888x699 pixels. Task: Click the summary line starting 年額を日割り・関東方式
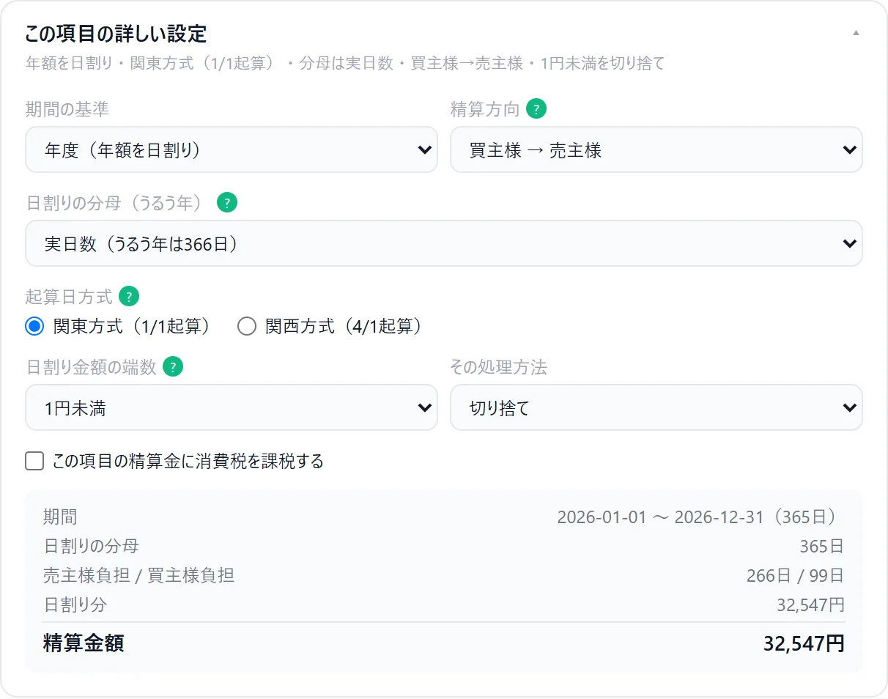[345, 64]
